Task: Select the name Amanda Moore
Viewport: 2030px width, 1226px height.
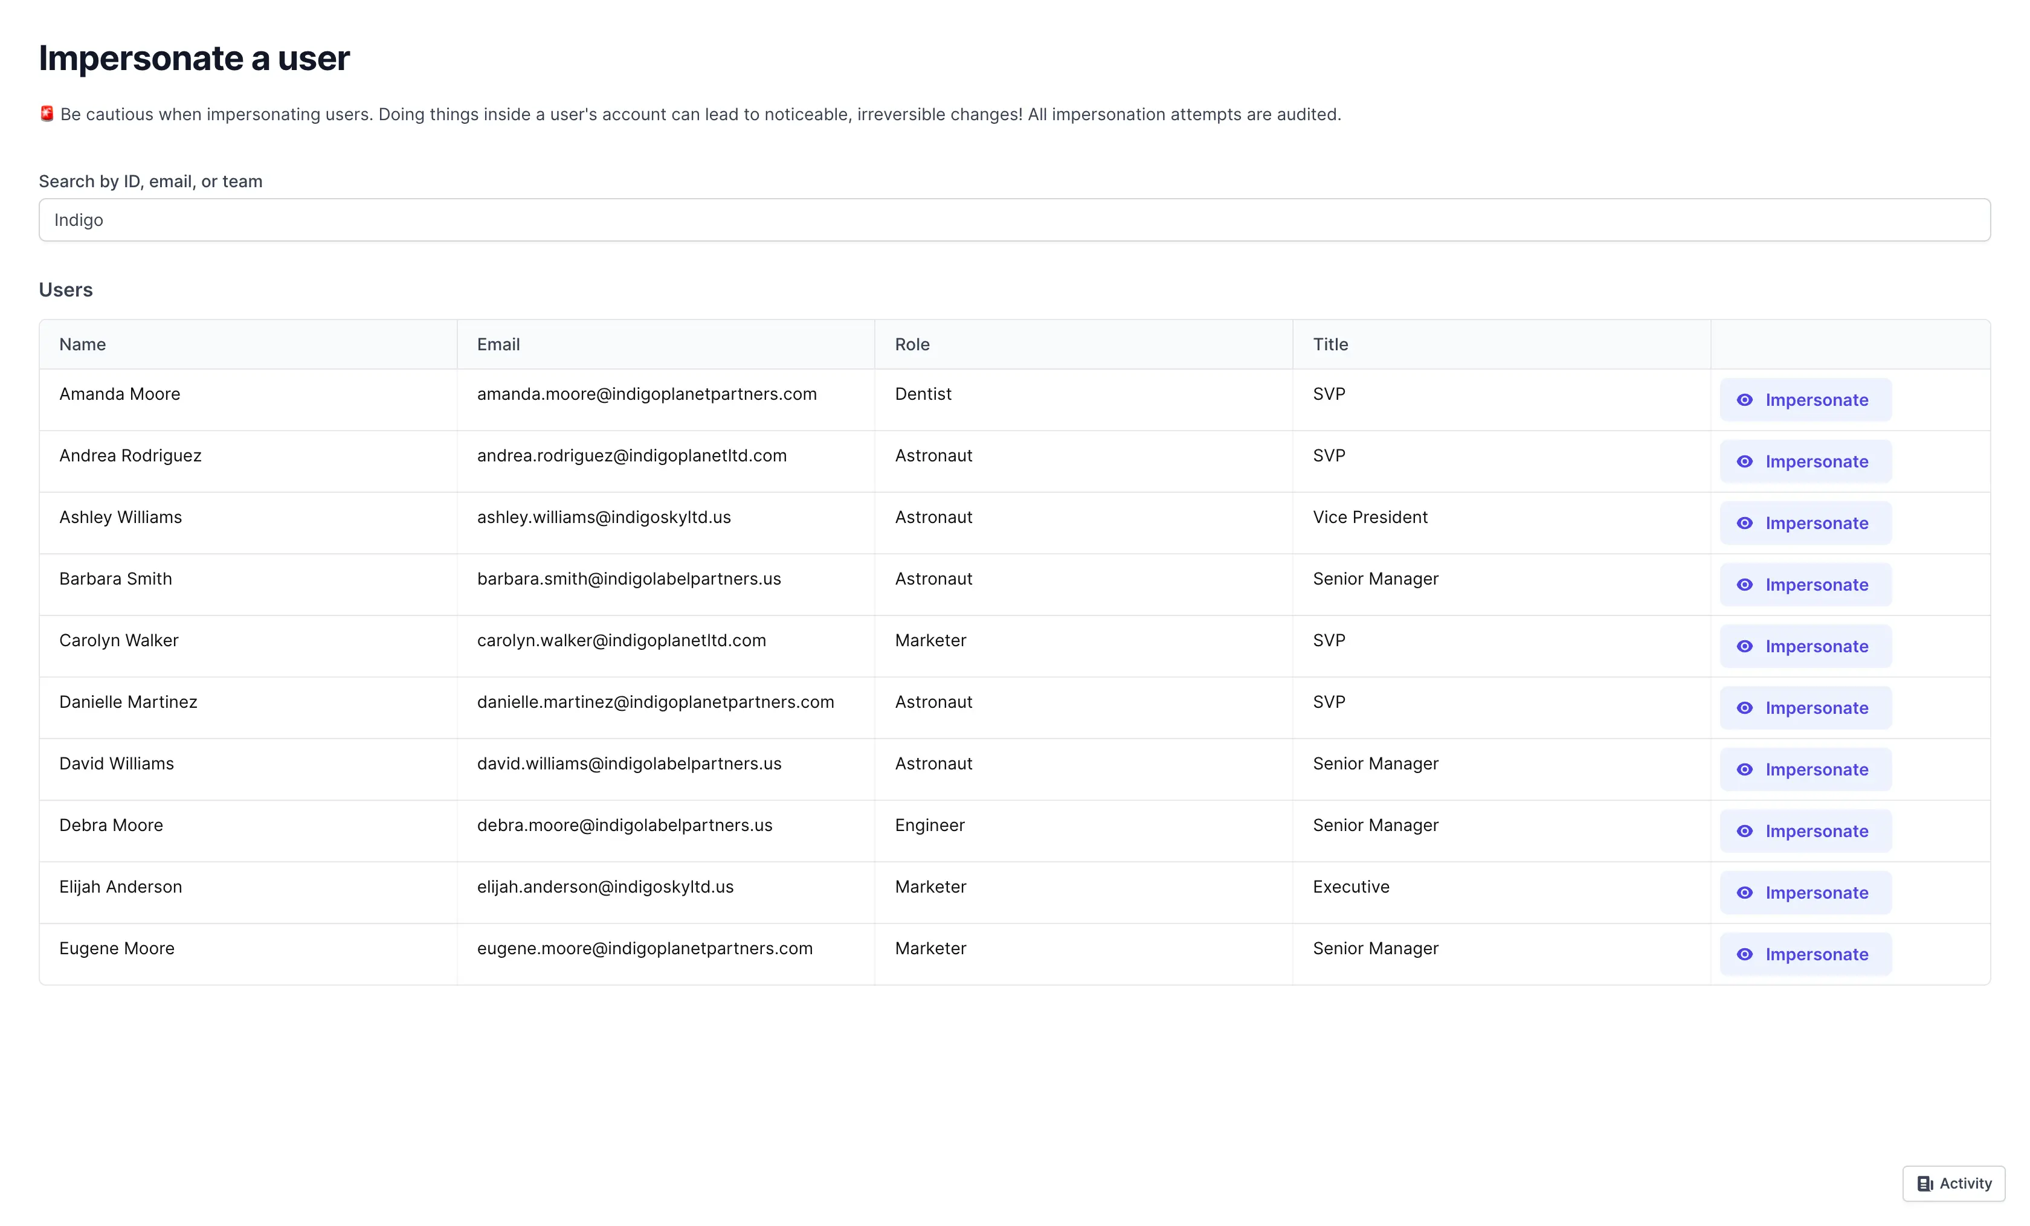Action: [x=120, y=394]
